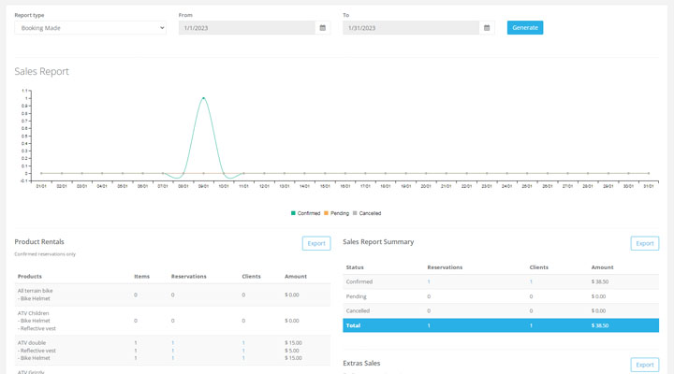This screenshot has height=374, width=674.
Task: Export the Product Rentals table
Action: (316, 243)
